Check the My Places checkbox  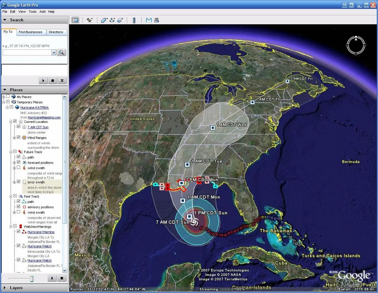pos(8,96)
